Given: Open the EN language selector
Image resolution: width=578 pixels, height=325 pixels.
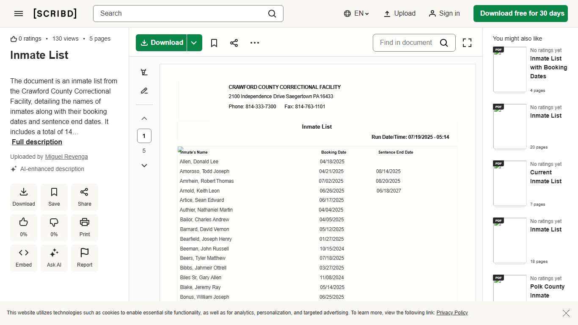Looking at the screenshot, I should pos(356,13).
